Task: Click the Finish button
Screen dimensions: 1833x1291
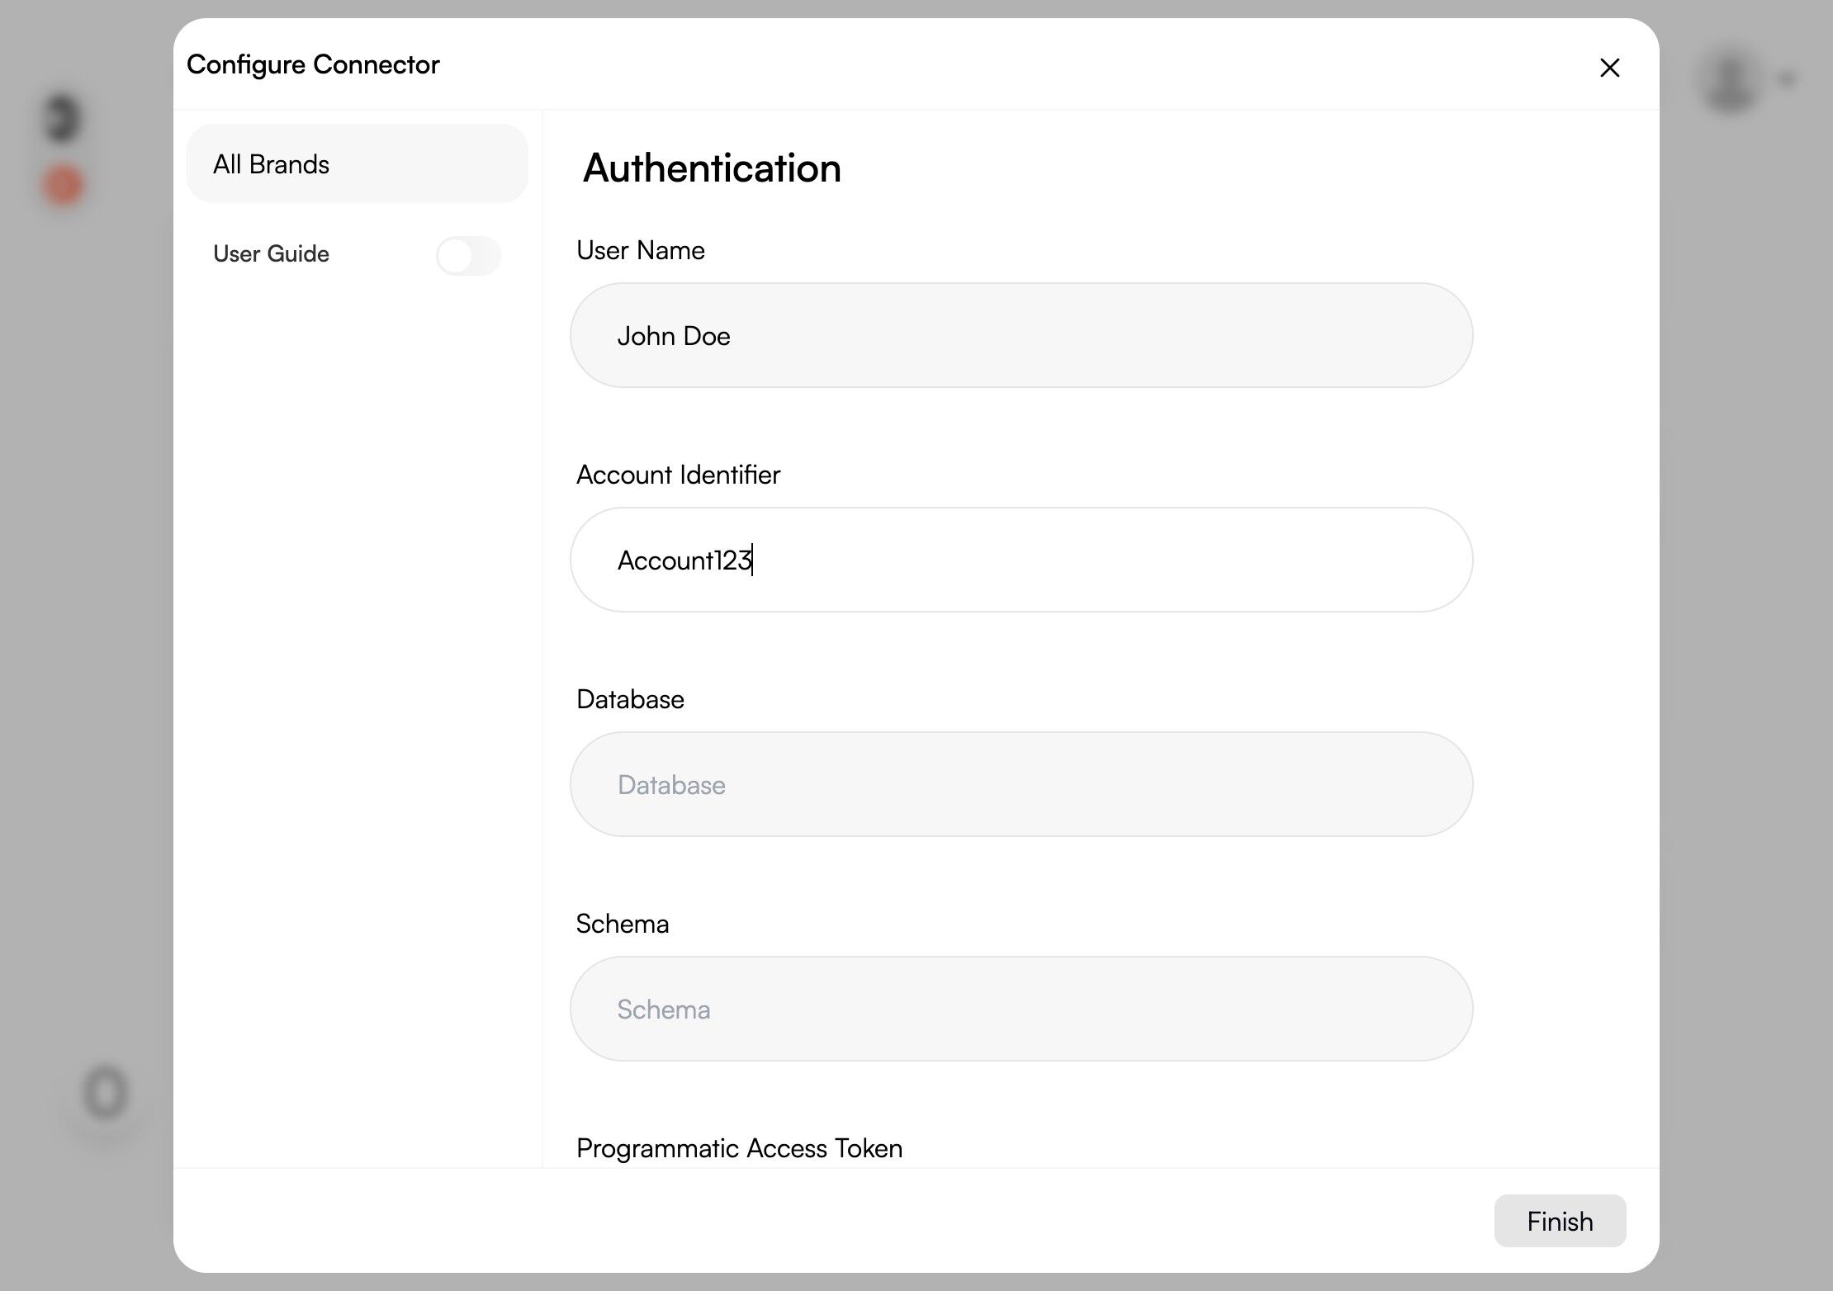Action: [1559, 1221]
